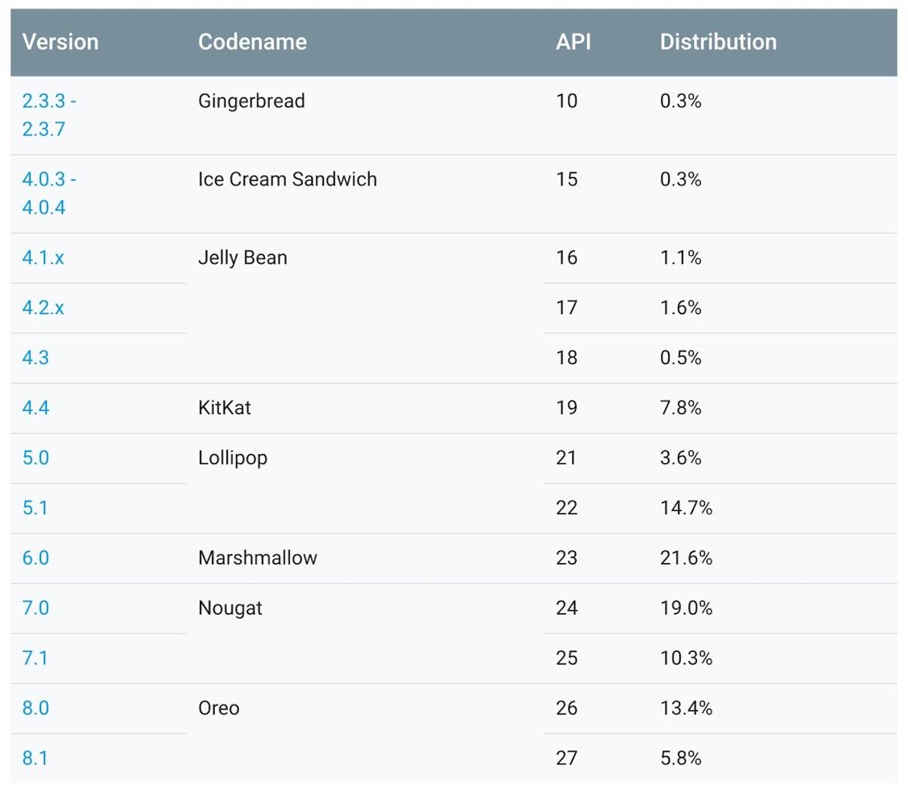Click the Version column header
This screenshot has width=908, height=794.
point(61,42)
